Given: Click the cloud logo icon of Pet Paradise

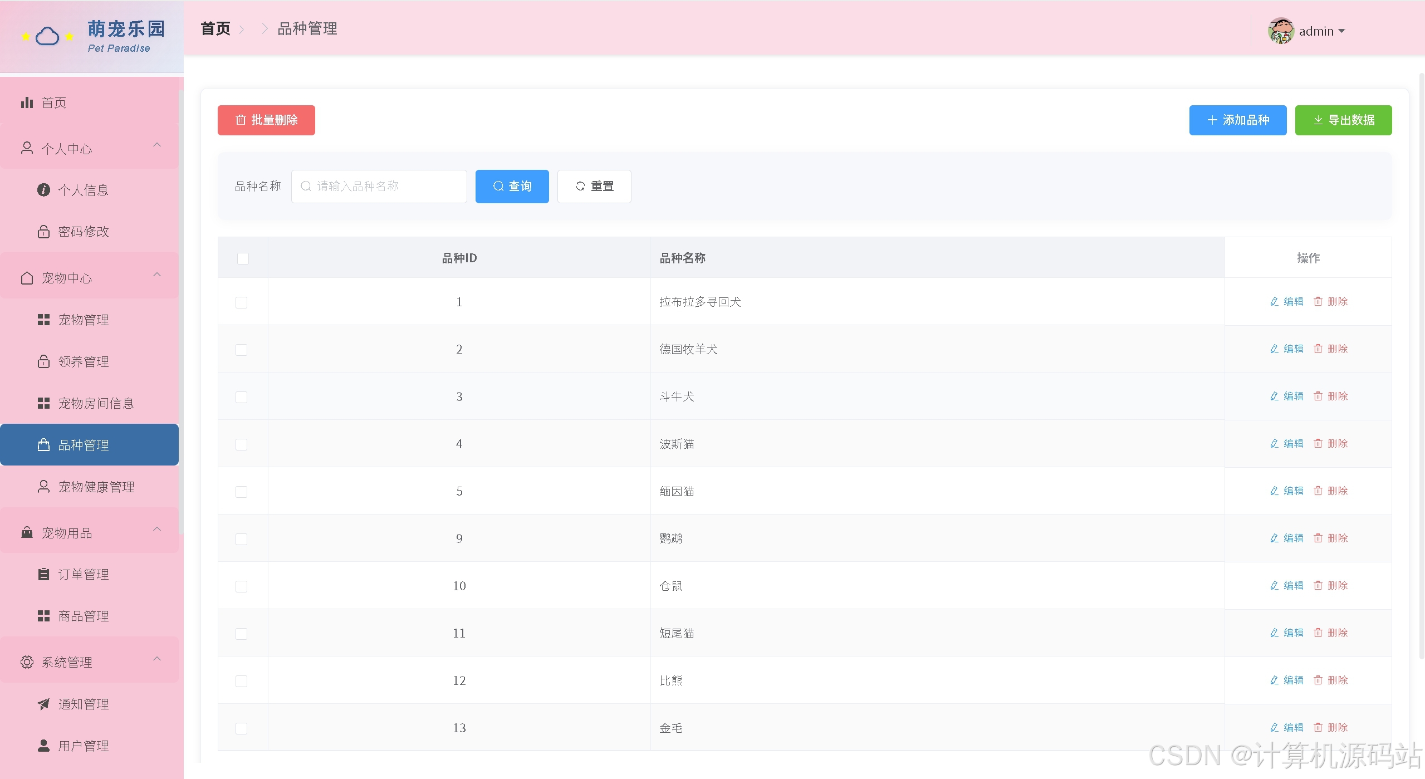Looking at the screenshot, I should 47,37.
